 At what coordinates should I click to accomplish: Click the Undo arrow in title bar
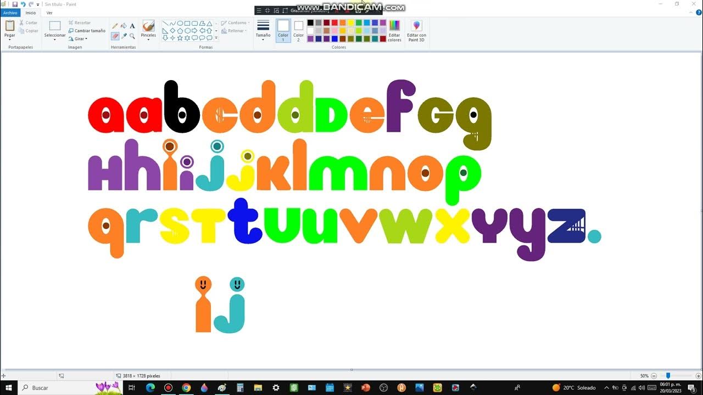23,4
